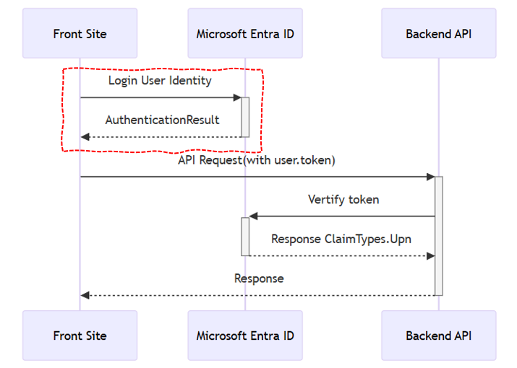517x368 pixels.
Task: Click the top Front Site participant box
Action: [80, 33]
